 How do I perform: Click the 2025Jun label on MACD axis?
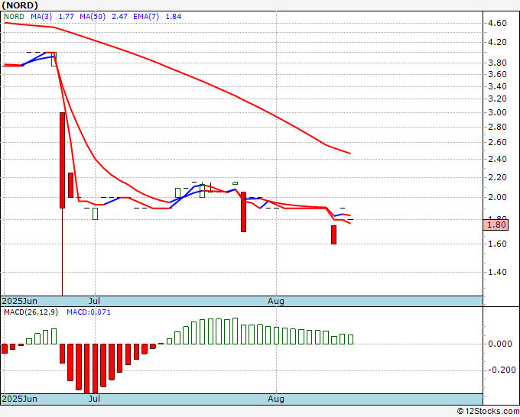[20, 399]
